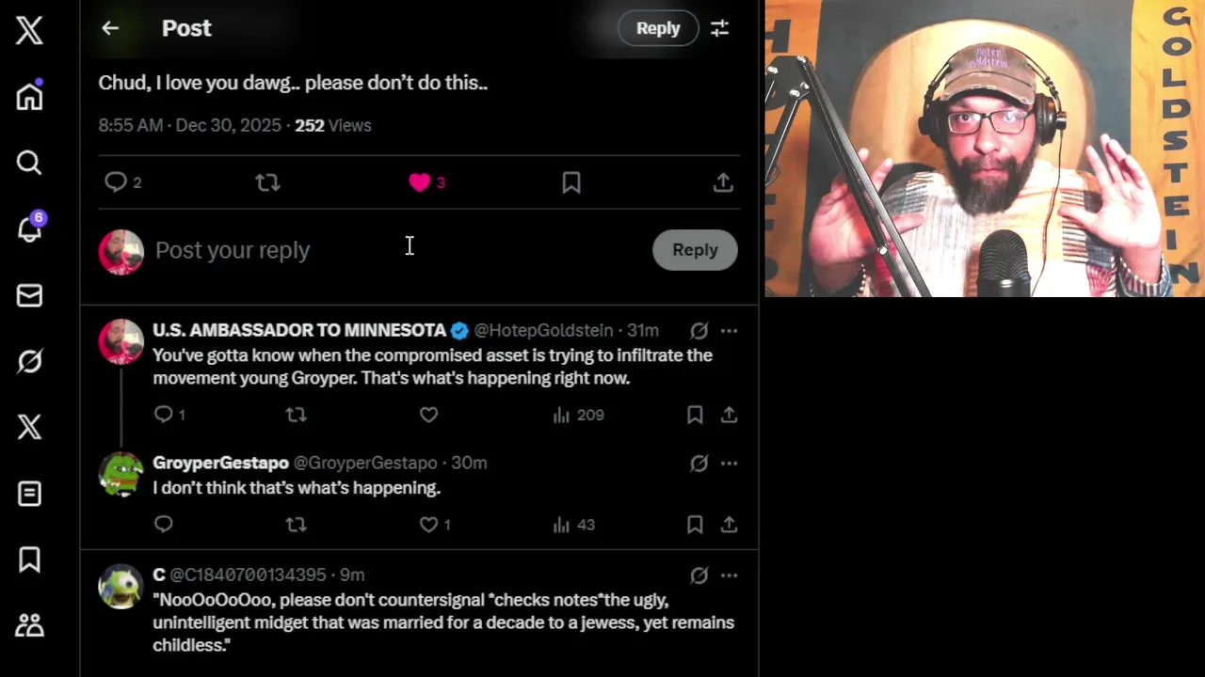Open more options on GroyperGestapo's reply
Screen dimensions: 1205x677
click(729, 464)
